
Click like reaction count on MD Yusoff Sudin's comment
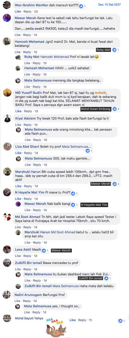pos(118,109)
